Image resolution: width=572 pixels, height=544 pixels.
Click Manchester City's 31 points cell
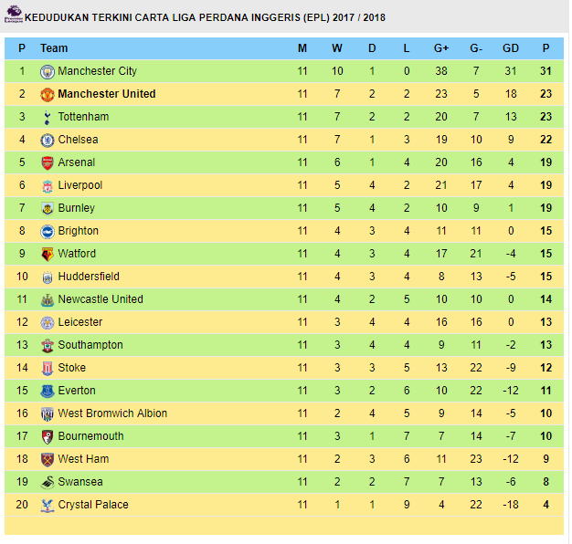[546, 71]
